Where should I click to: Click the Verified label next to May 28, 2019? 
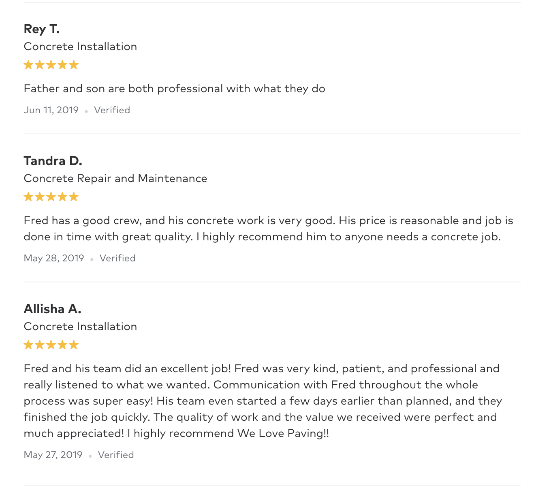(x=117, y=258)
